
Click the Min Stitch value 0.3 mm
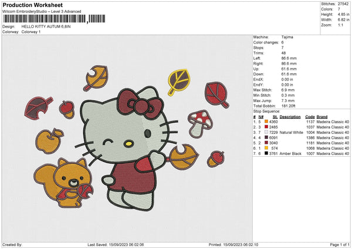[288, 95]
